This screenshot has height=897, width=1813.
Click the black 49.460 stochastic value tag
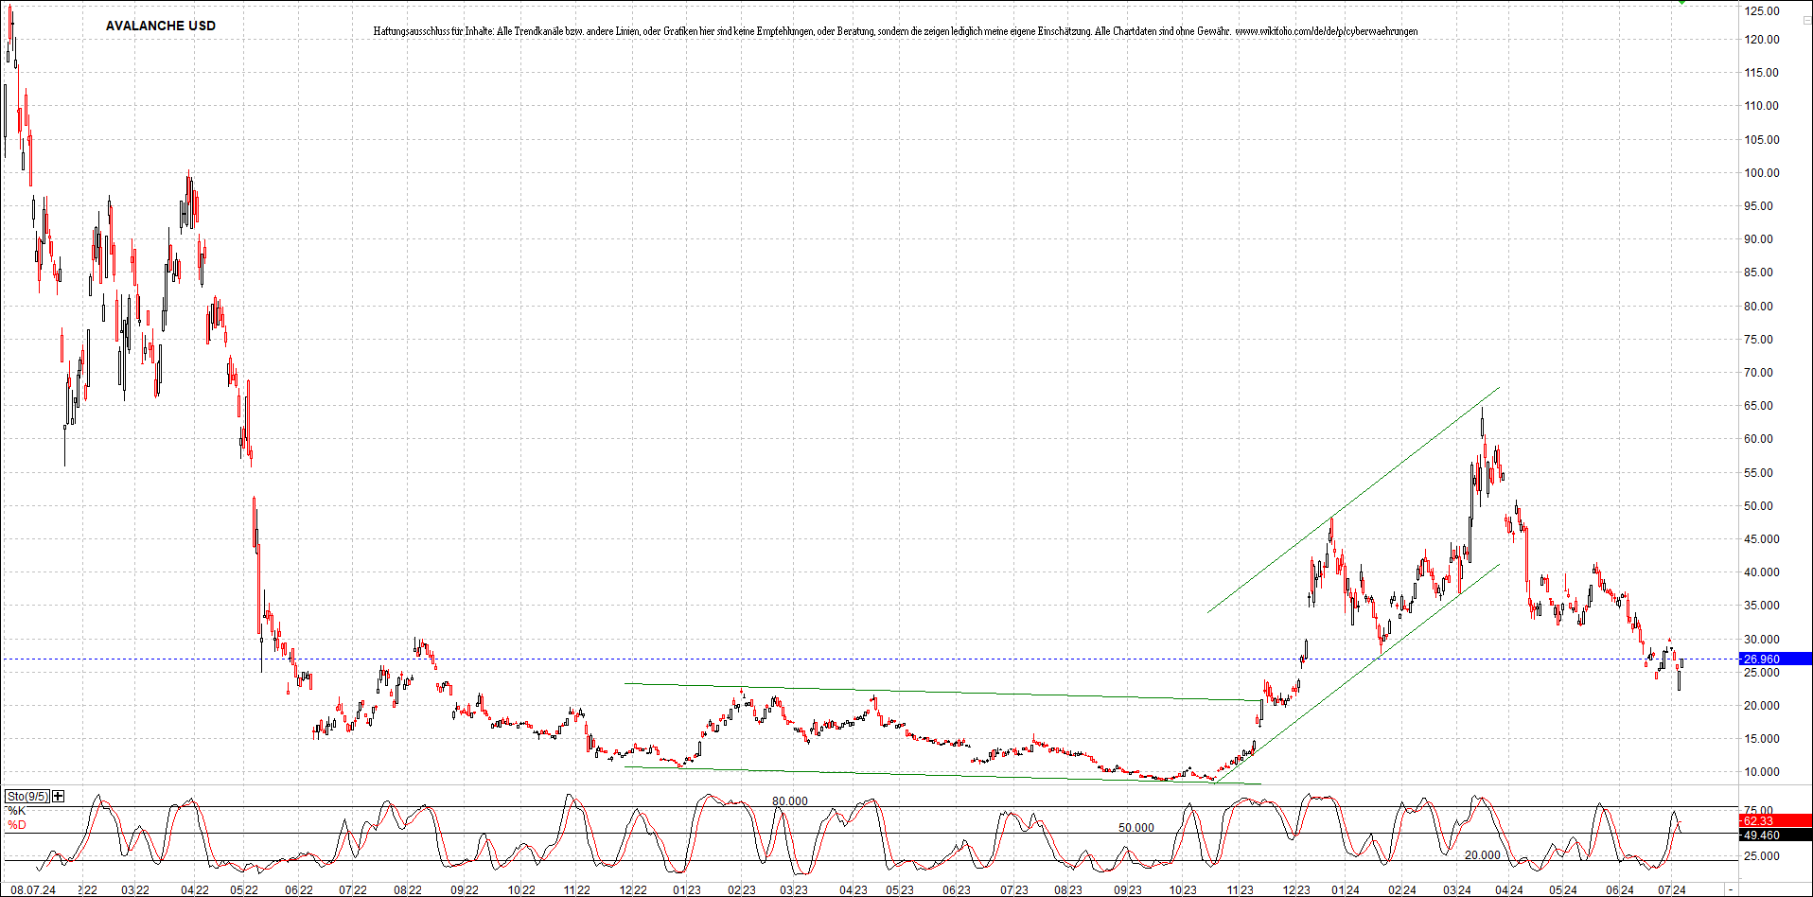(1776, 835)
